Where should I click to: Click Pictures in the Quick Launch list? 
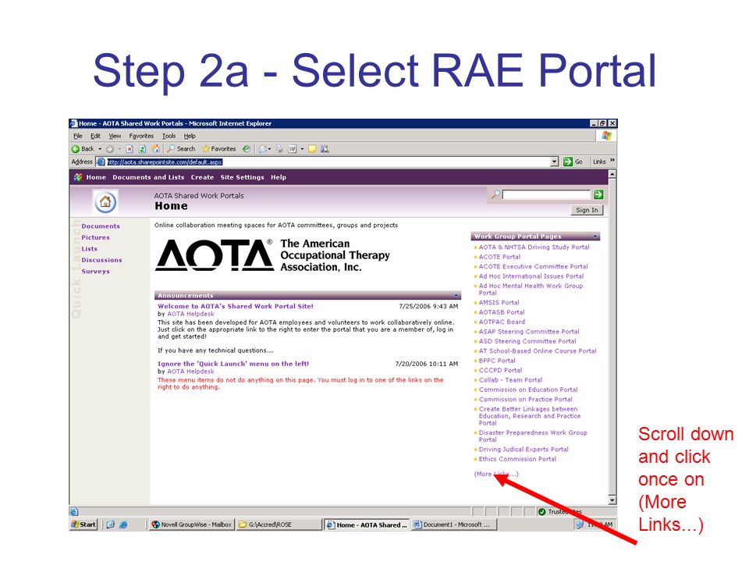pyautogui.click(x=95, y=237)
